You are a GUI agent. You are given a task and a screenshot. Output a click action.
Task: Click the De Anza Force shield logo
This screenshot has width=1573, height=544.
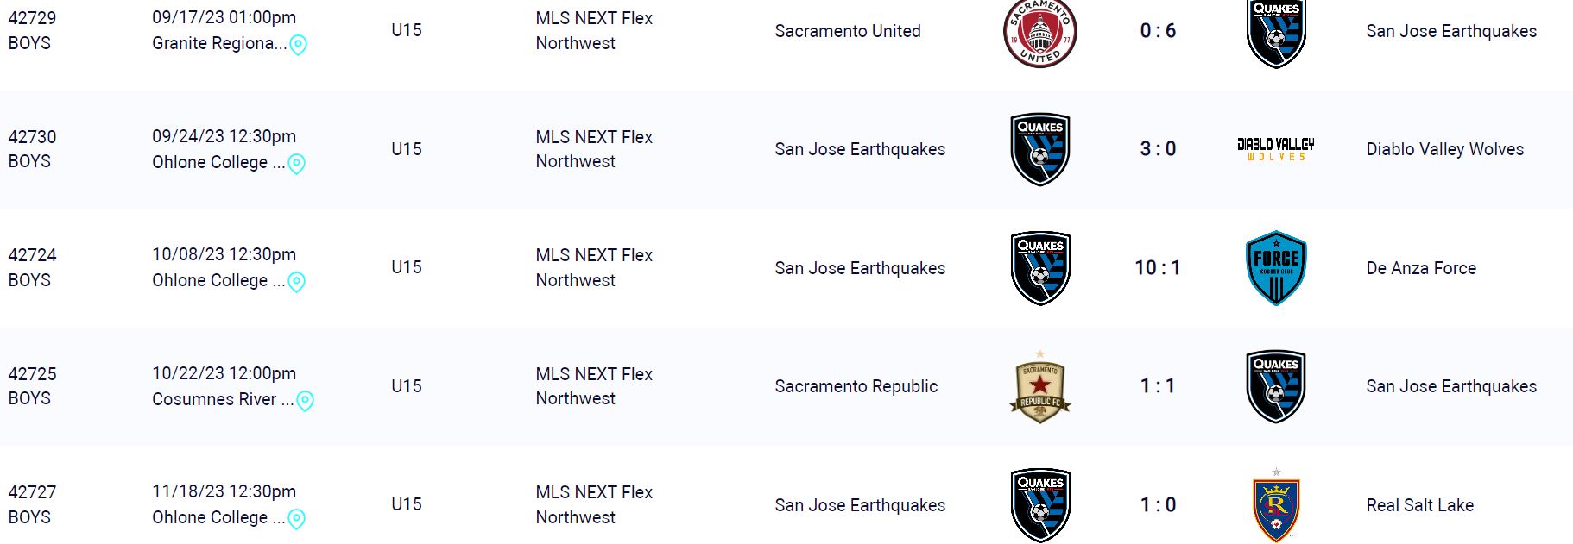point(1276,268)
